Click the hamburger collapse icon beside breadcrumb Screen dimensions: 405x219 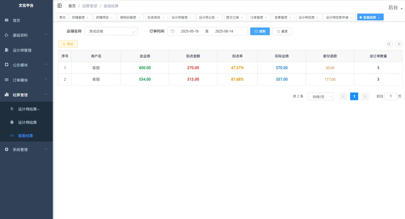point(60,6)
